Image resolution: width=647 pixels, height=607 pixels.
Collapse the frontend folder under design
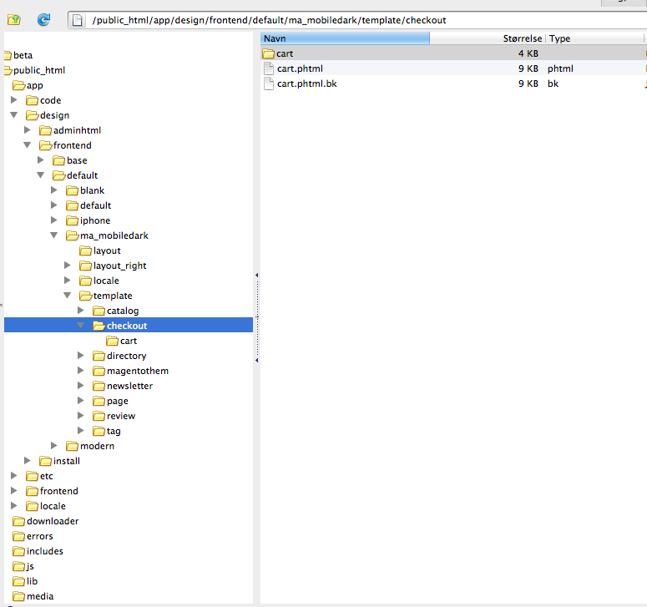[x=28, y=145]
